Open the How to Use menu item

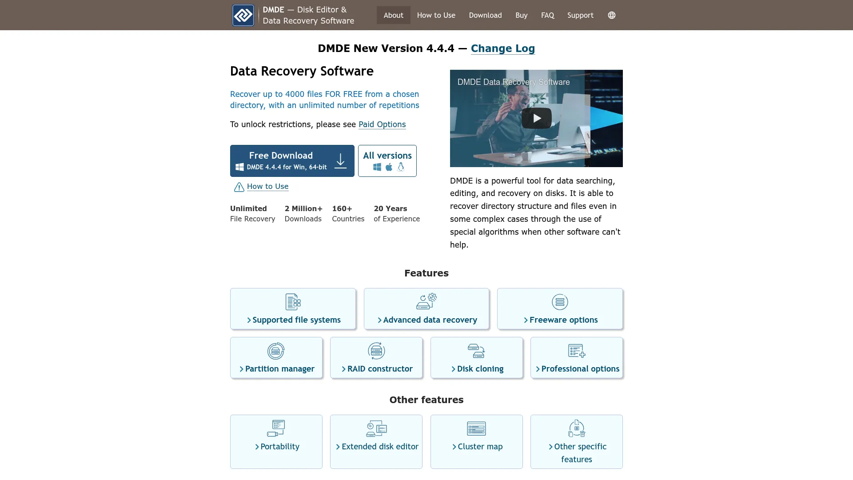(x=436, y=15)
